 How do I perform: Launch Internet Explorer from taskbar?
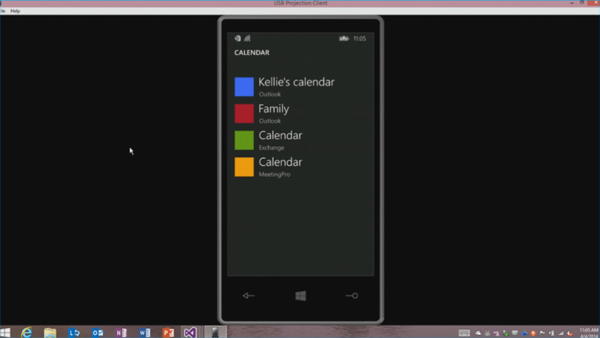[x=26, y=332]
